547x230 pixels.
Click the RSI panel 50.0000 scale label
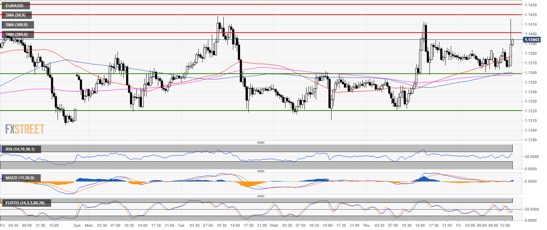click(x=532, y=157)
